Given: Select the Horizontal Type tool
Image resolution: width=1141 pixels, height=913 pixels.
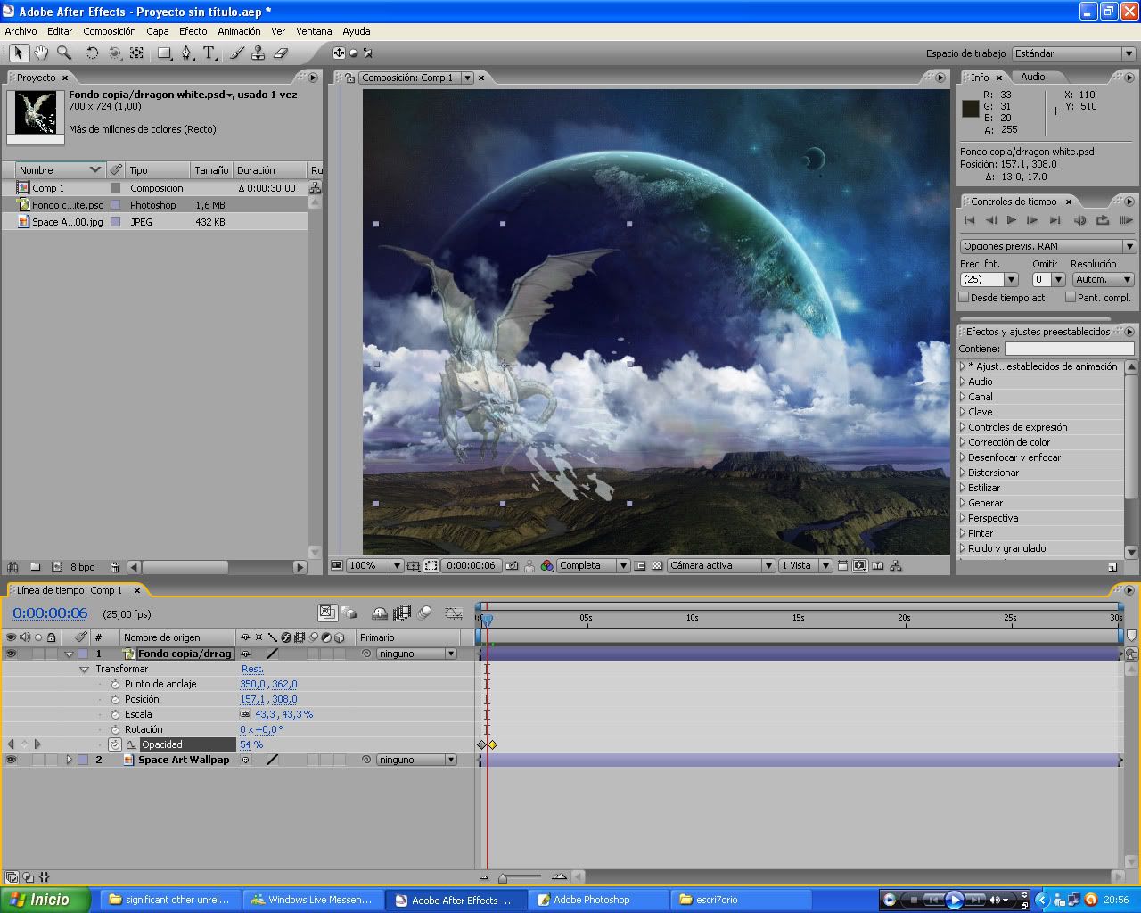Looking at the screenshot, I should tap(209, 53).
